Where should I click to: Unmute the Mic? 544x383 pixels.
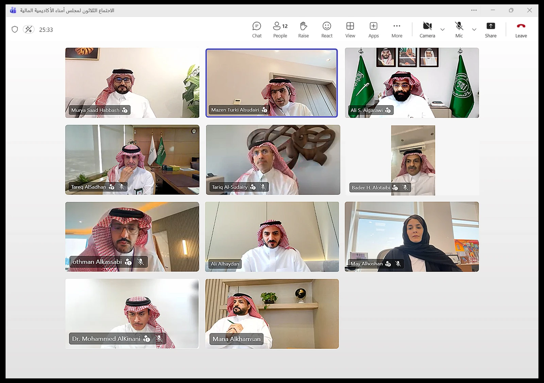click(x=459, y=30)
